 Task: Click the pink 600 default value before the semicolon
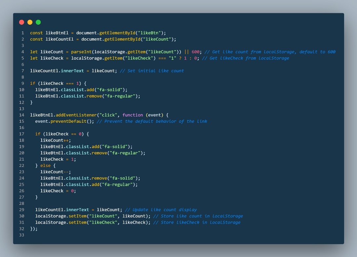click(196, 52)
